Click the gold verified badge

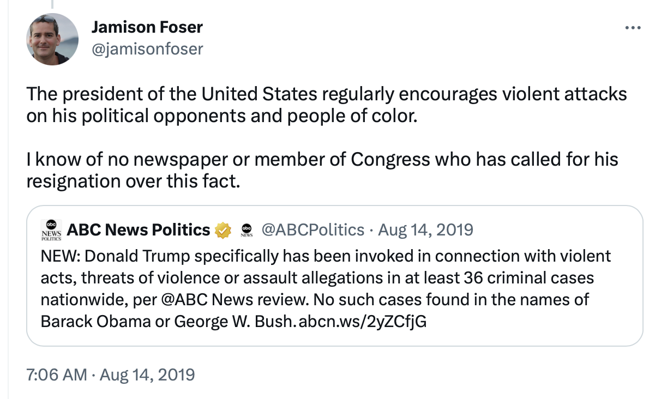pos(222,231)
